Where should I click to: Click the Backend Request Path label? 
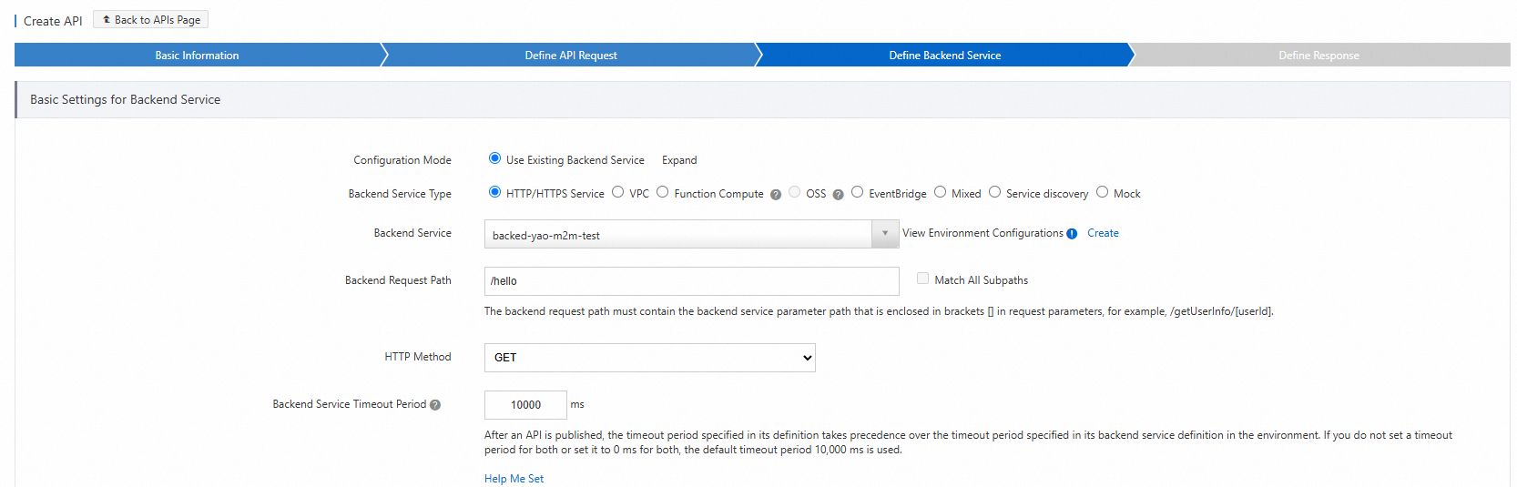(398, 280)
